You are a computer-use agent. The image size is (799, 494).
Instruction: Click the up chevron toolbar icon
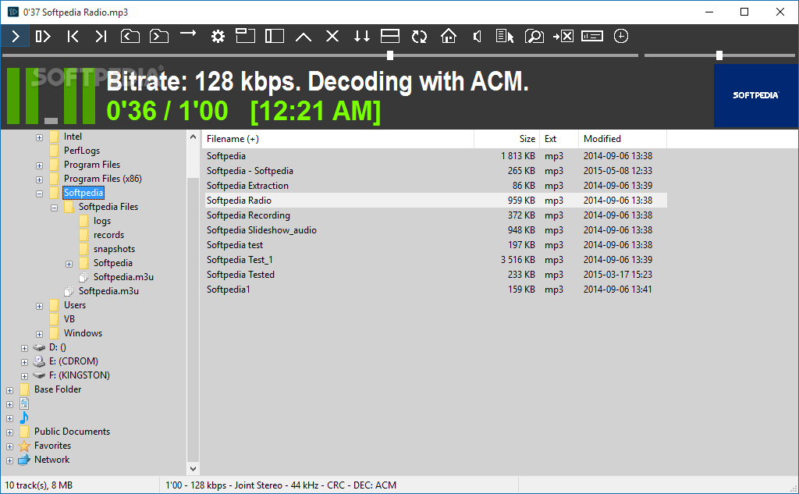[304, 37]
